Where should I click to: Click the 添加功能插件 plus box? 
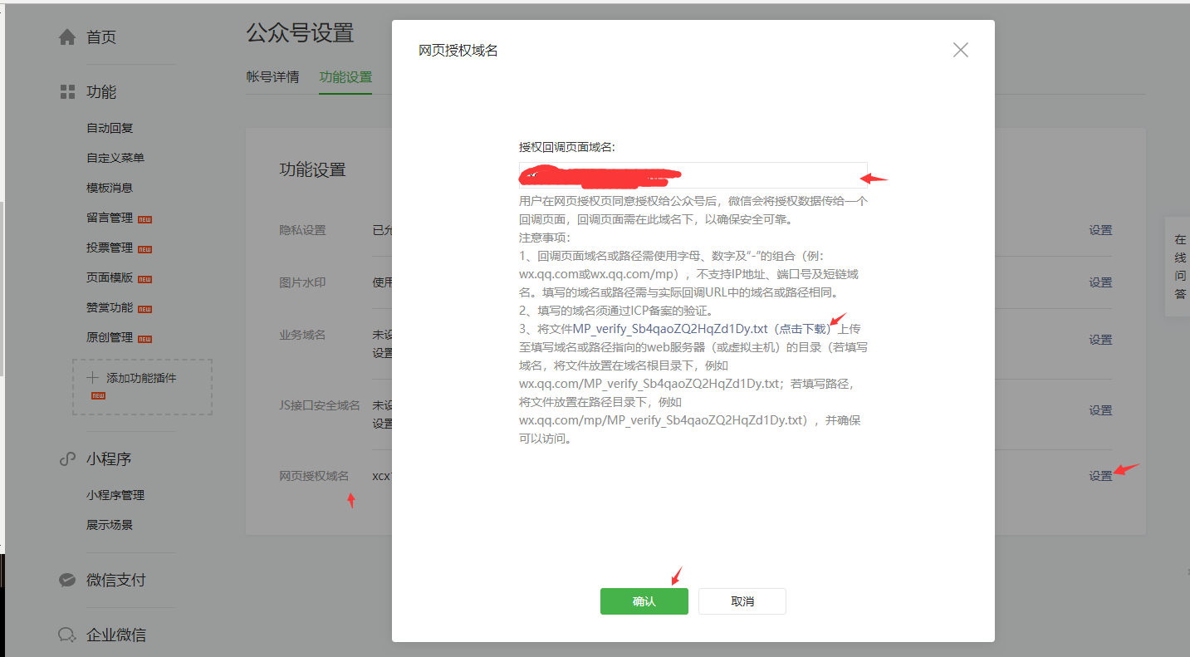(142, 387)
